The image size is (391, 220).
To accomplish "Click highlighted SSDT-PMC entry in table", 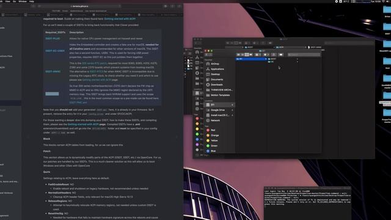I will [x=52, y=94].
